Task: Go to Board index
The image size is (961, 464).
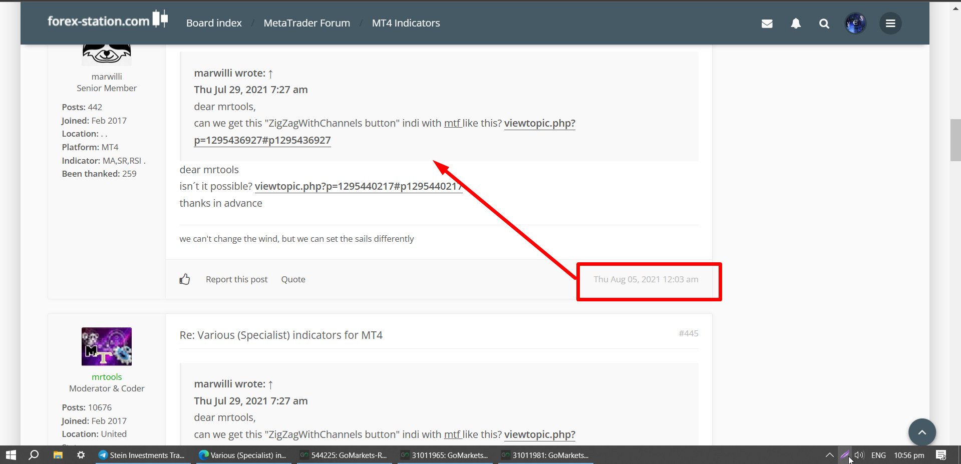Action: click(214, 23)
